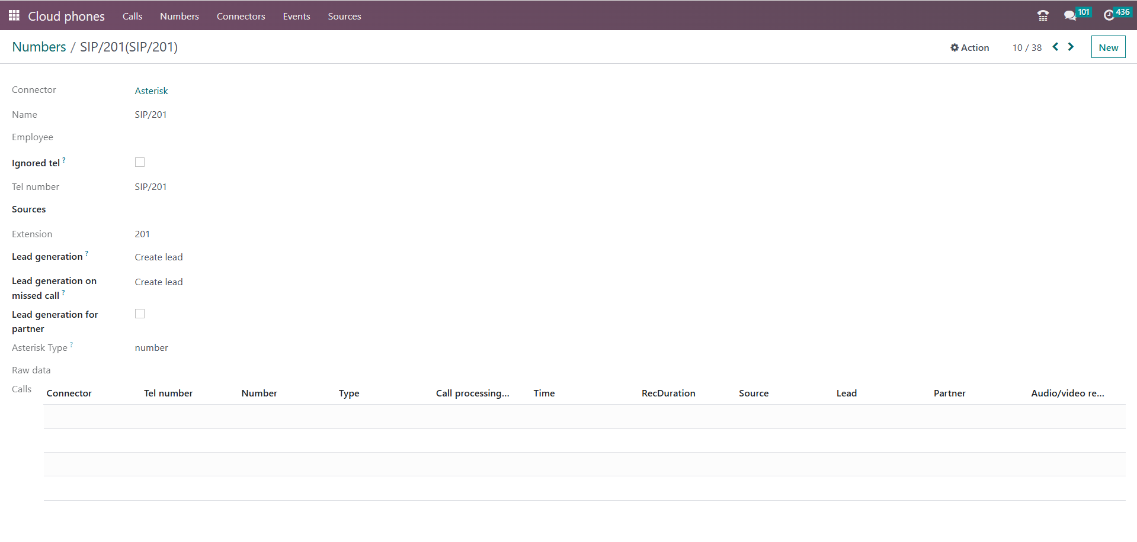Sort calls by Call processing column
1137x542 pixels.
click(x=472, y=393)
